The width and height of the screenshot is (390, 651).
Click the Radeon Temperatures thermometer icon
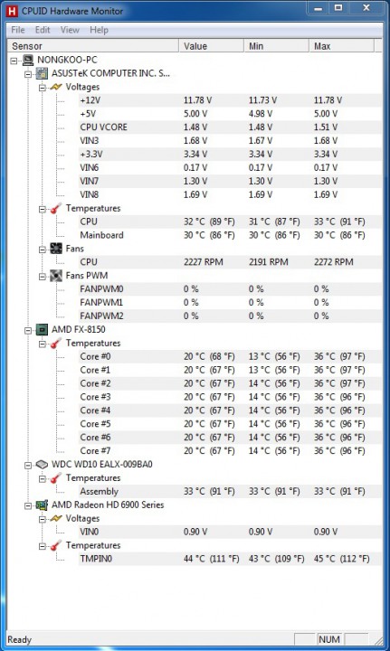[56, 545]
